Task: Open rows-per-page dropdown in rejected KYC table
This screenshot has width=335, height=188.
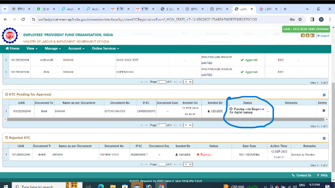Action: point(188,164)
